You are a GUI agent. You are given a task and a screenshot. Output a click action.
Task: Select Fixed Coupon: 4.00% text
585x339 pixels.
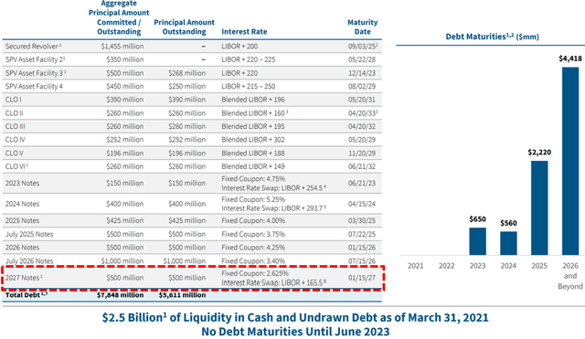click(253, 220)
